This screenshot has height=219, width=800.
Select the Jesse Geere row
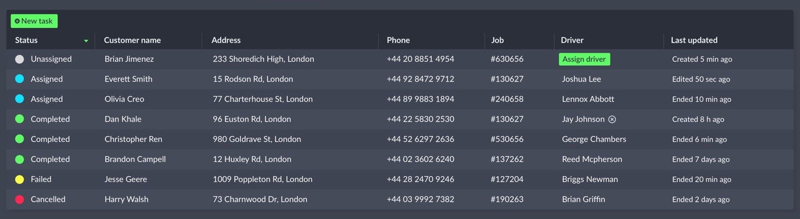(400, 179)
